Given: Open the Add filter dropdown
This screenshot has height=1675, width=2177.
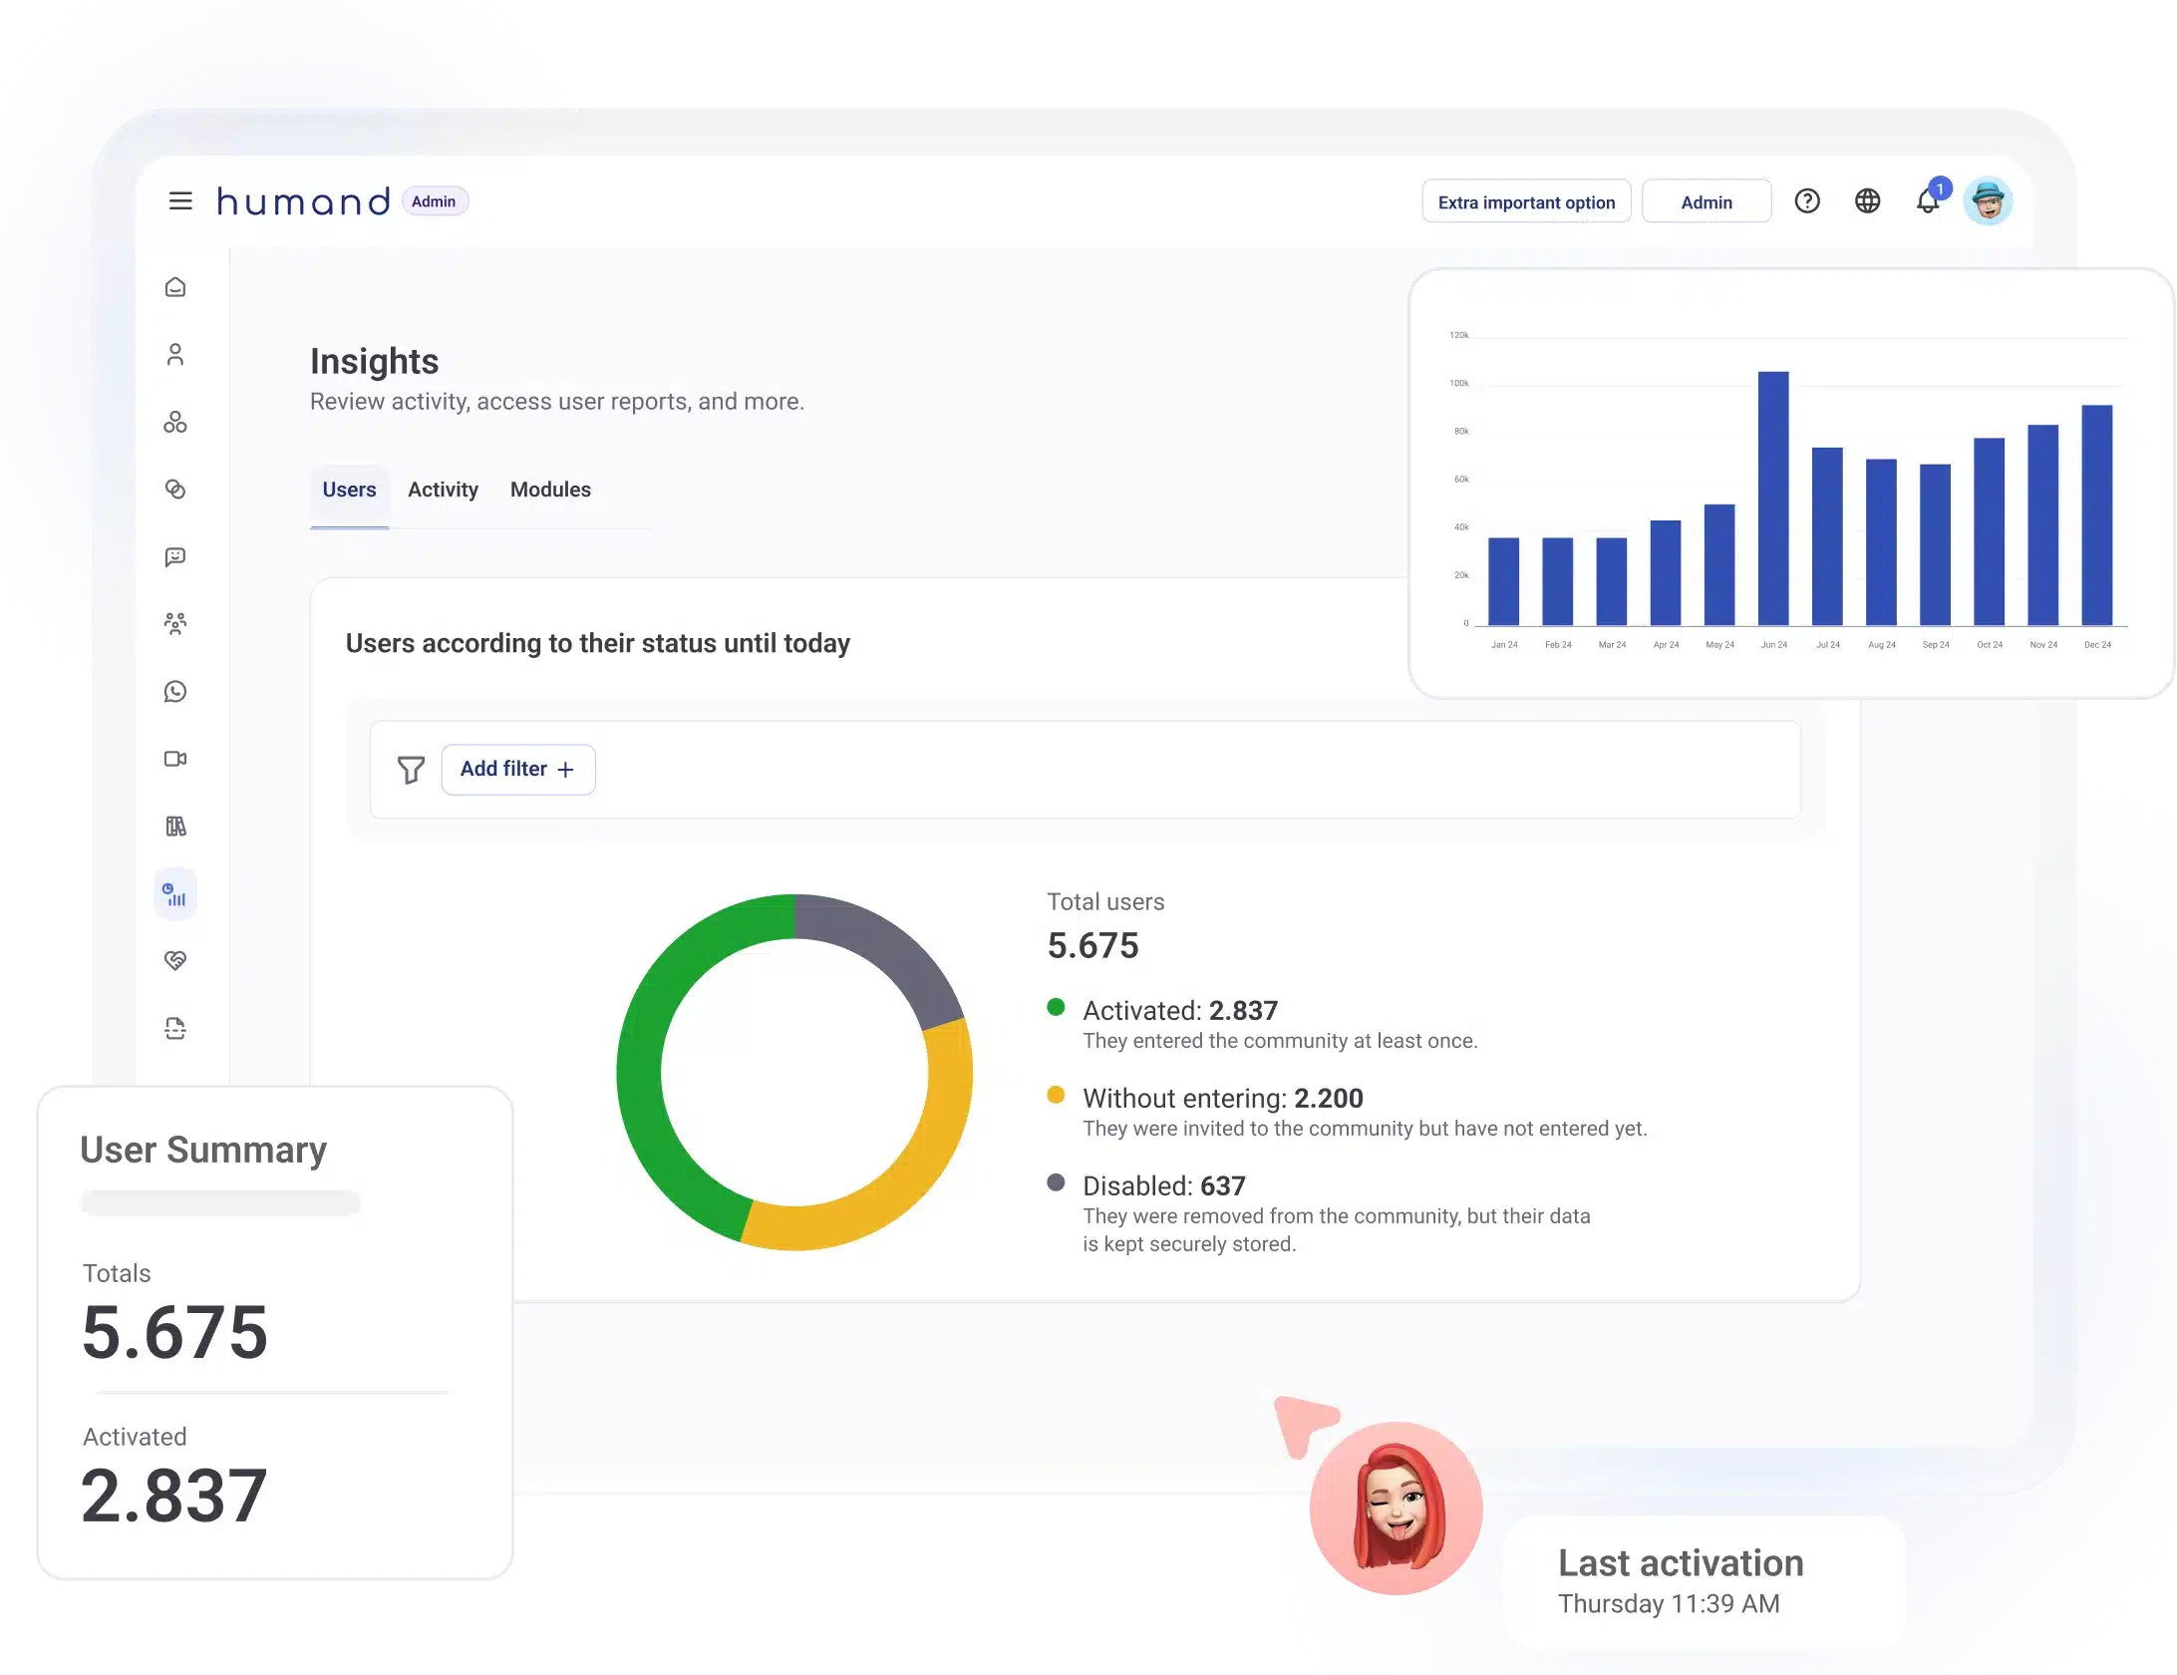Looking at the screenshot, I should [517, 769].
